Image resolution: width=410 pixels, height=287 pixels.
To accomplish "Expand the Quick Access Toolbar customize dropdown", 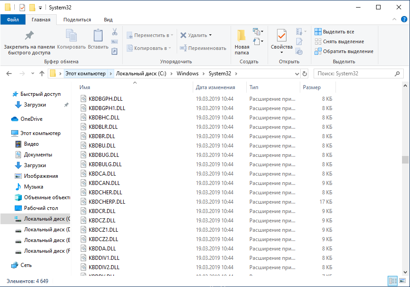I will pos(40,8).
